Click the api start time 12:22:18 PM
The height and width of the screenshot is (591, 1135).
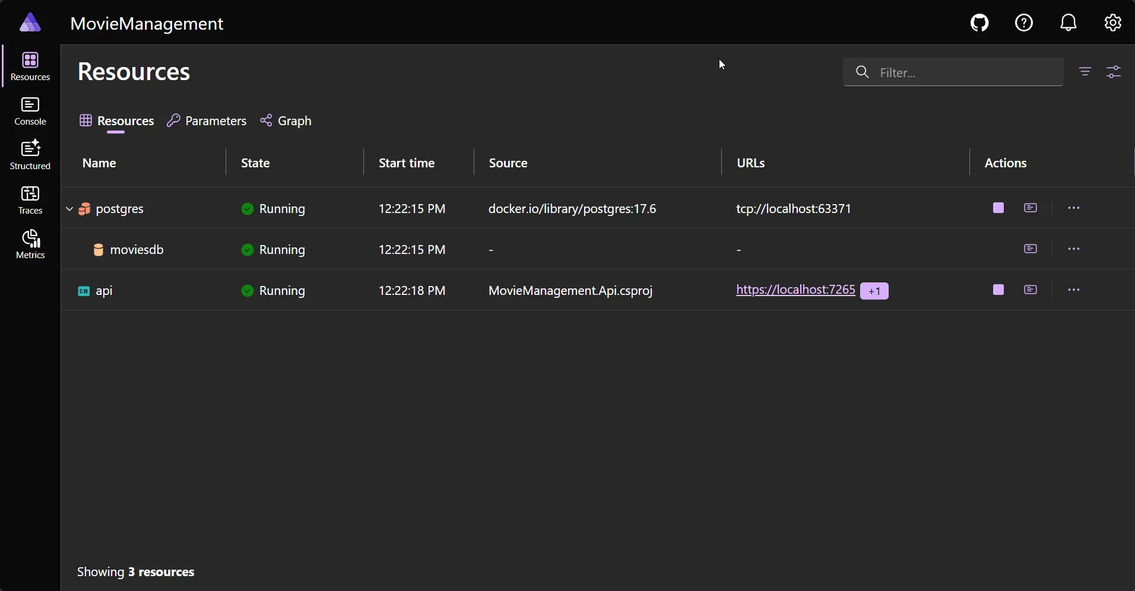412,291
